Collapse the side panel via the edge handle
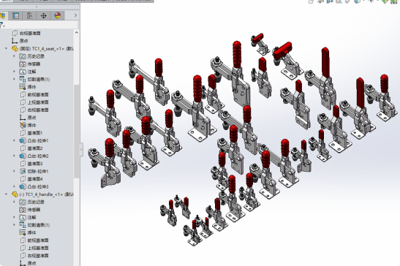 click(81, 150)
